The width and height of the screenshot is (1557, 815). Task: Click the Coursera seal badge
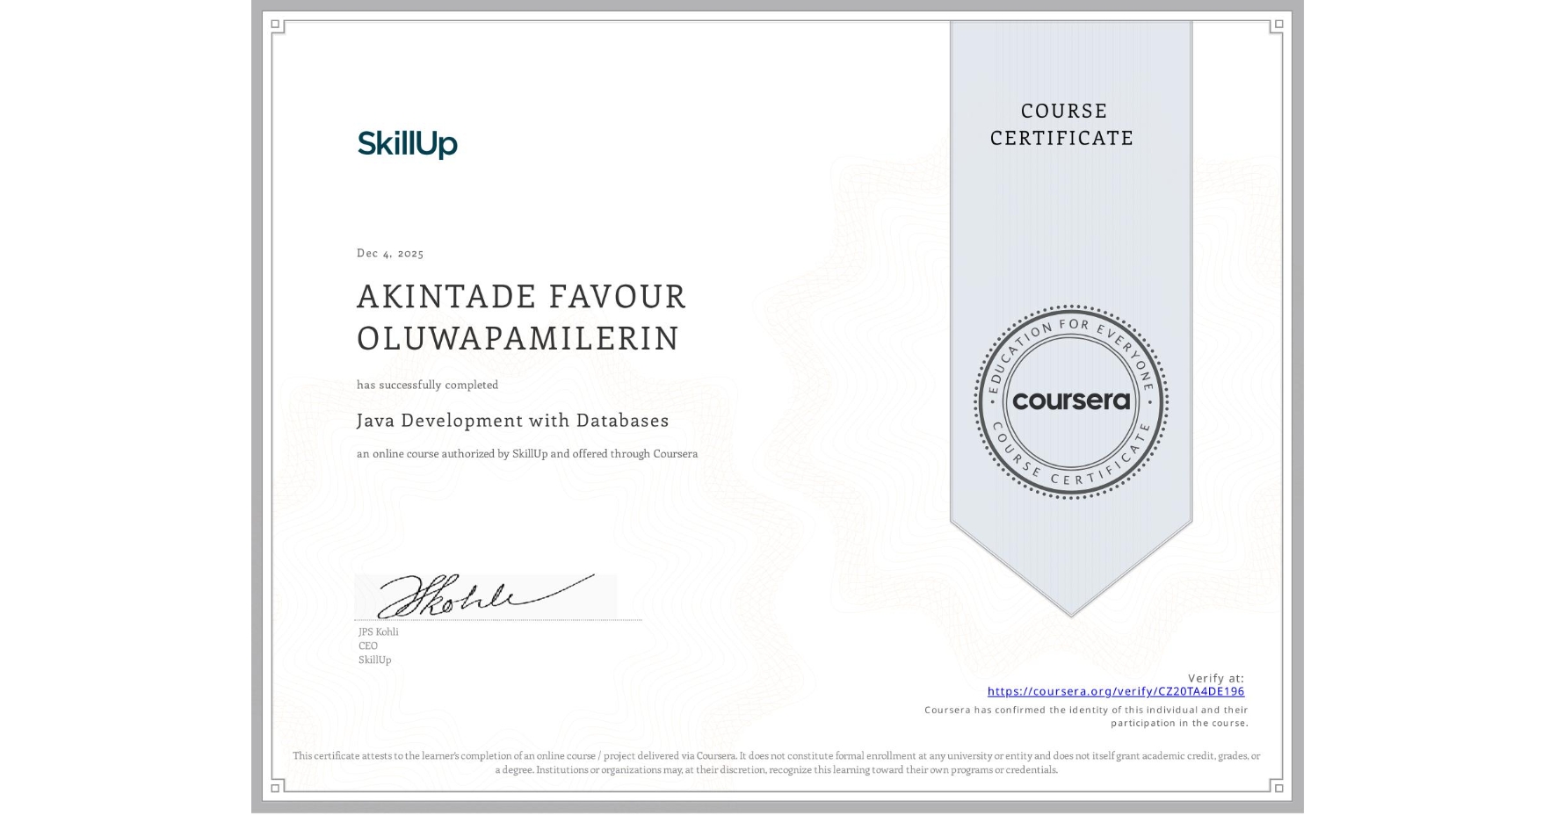point(1071,402)
